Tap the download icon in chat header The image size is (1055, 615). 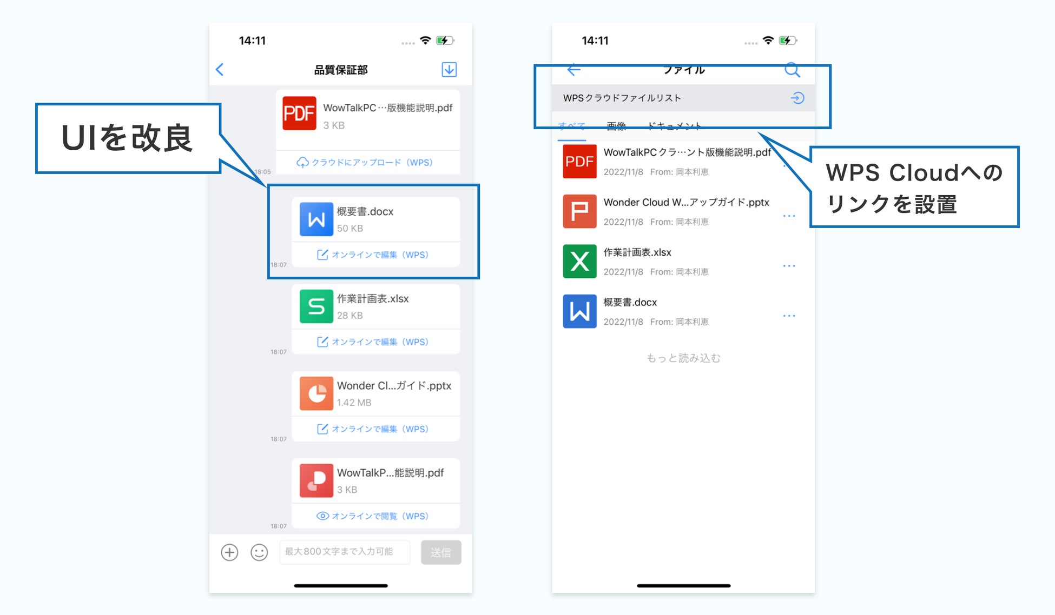click(x=449, y=70)
